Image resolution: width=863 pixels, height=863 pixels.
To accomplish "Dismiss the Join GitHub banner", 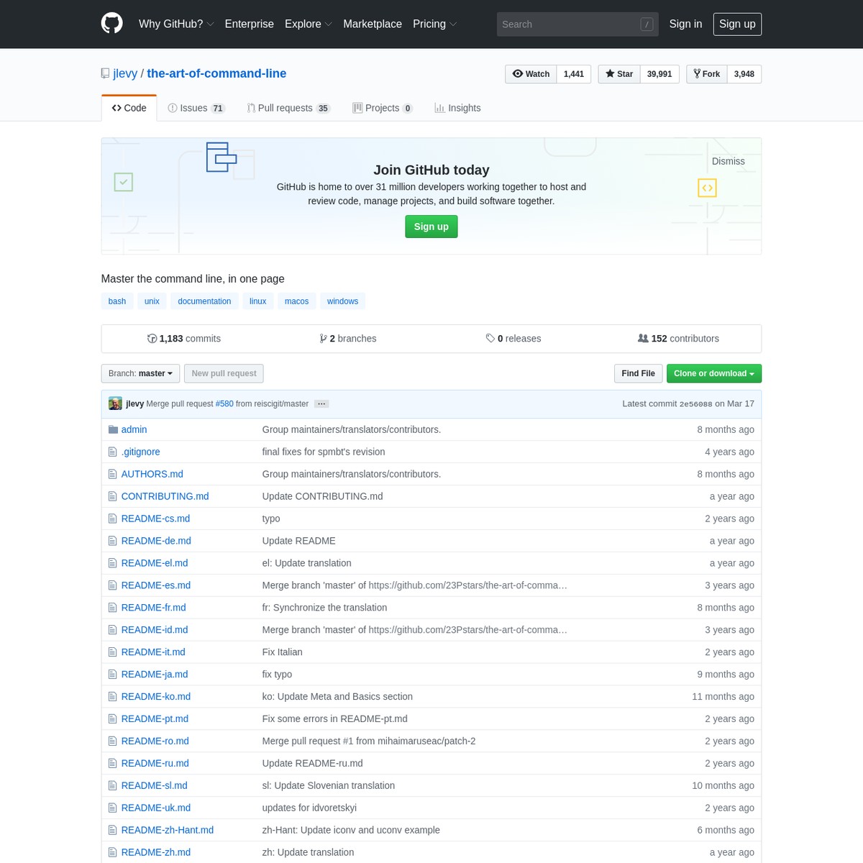I will tap(728, 161).
